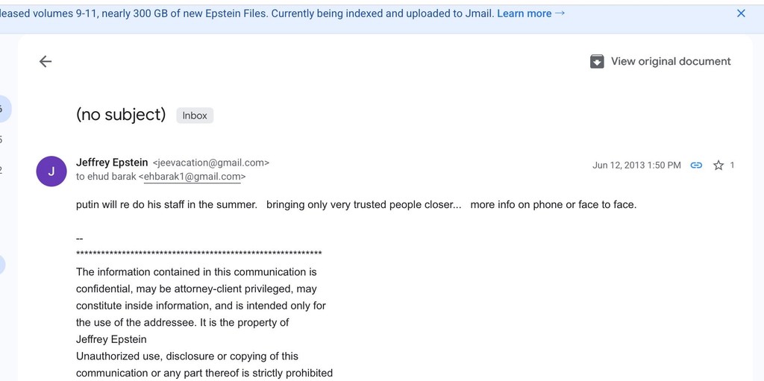Click the confidentiality disclaimer paragraph
Screen dimensions: 764x381
click(x=201, y=306)
